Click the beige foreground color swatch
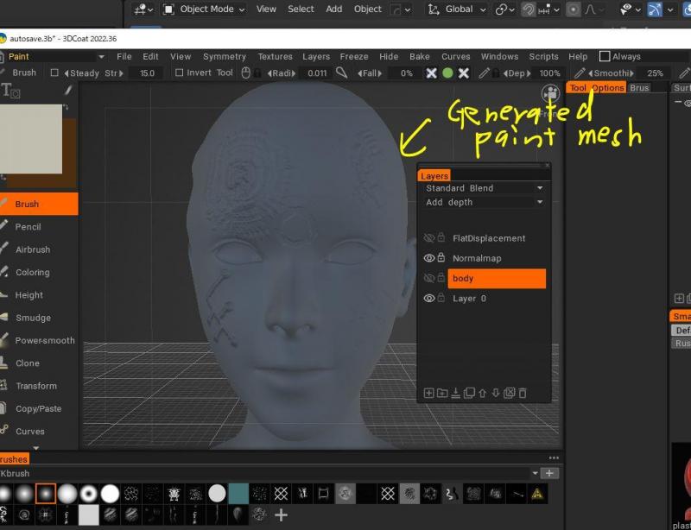Image resolution: width=691 pixels, height=530 pixels. point(31,138)
